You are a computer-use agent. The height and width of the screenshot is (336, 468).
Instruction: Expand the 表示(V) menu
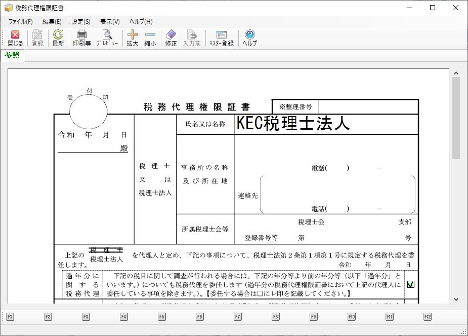click(x=110, y=22)
